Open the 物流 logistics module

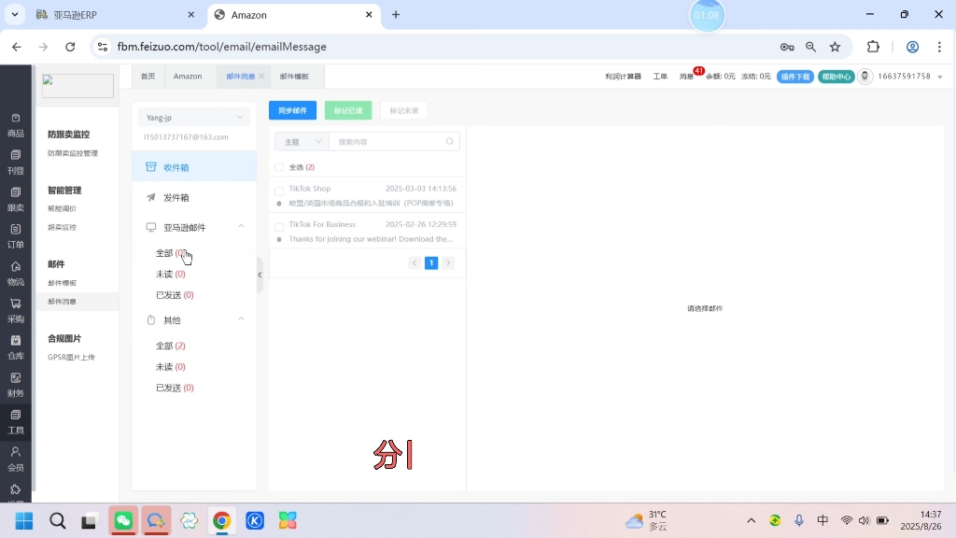tap(16, 274)
